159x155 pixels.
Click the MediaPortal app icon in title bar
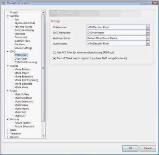(x=3, y=3)
